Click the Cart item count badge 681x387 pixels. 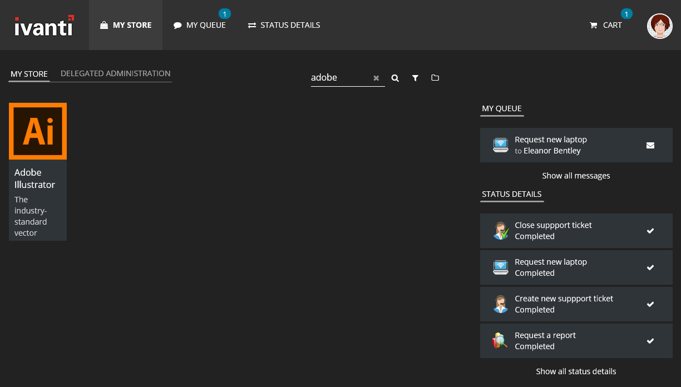(626, 14)
